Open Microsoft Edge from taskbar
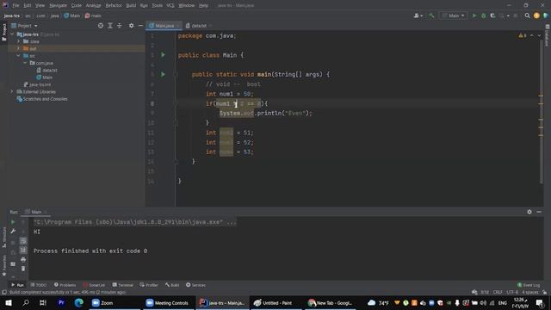Screen dimensions: 551x310 pyautogui.click(x=78, y=302)
